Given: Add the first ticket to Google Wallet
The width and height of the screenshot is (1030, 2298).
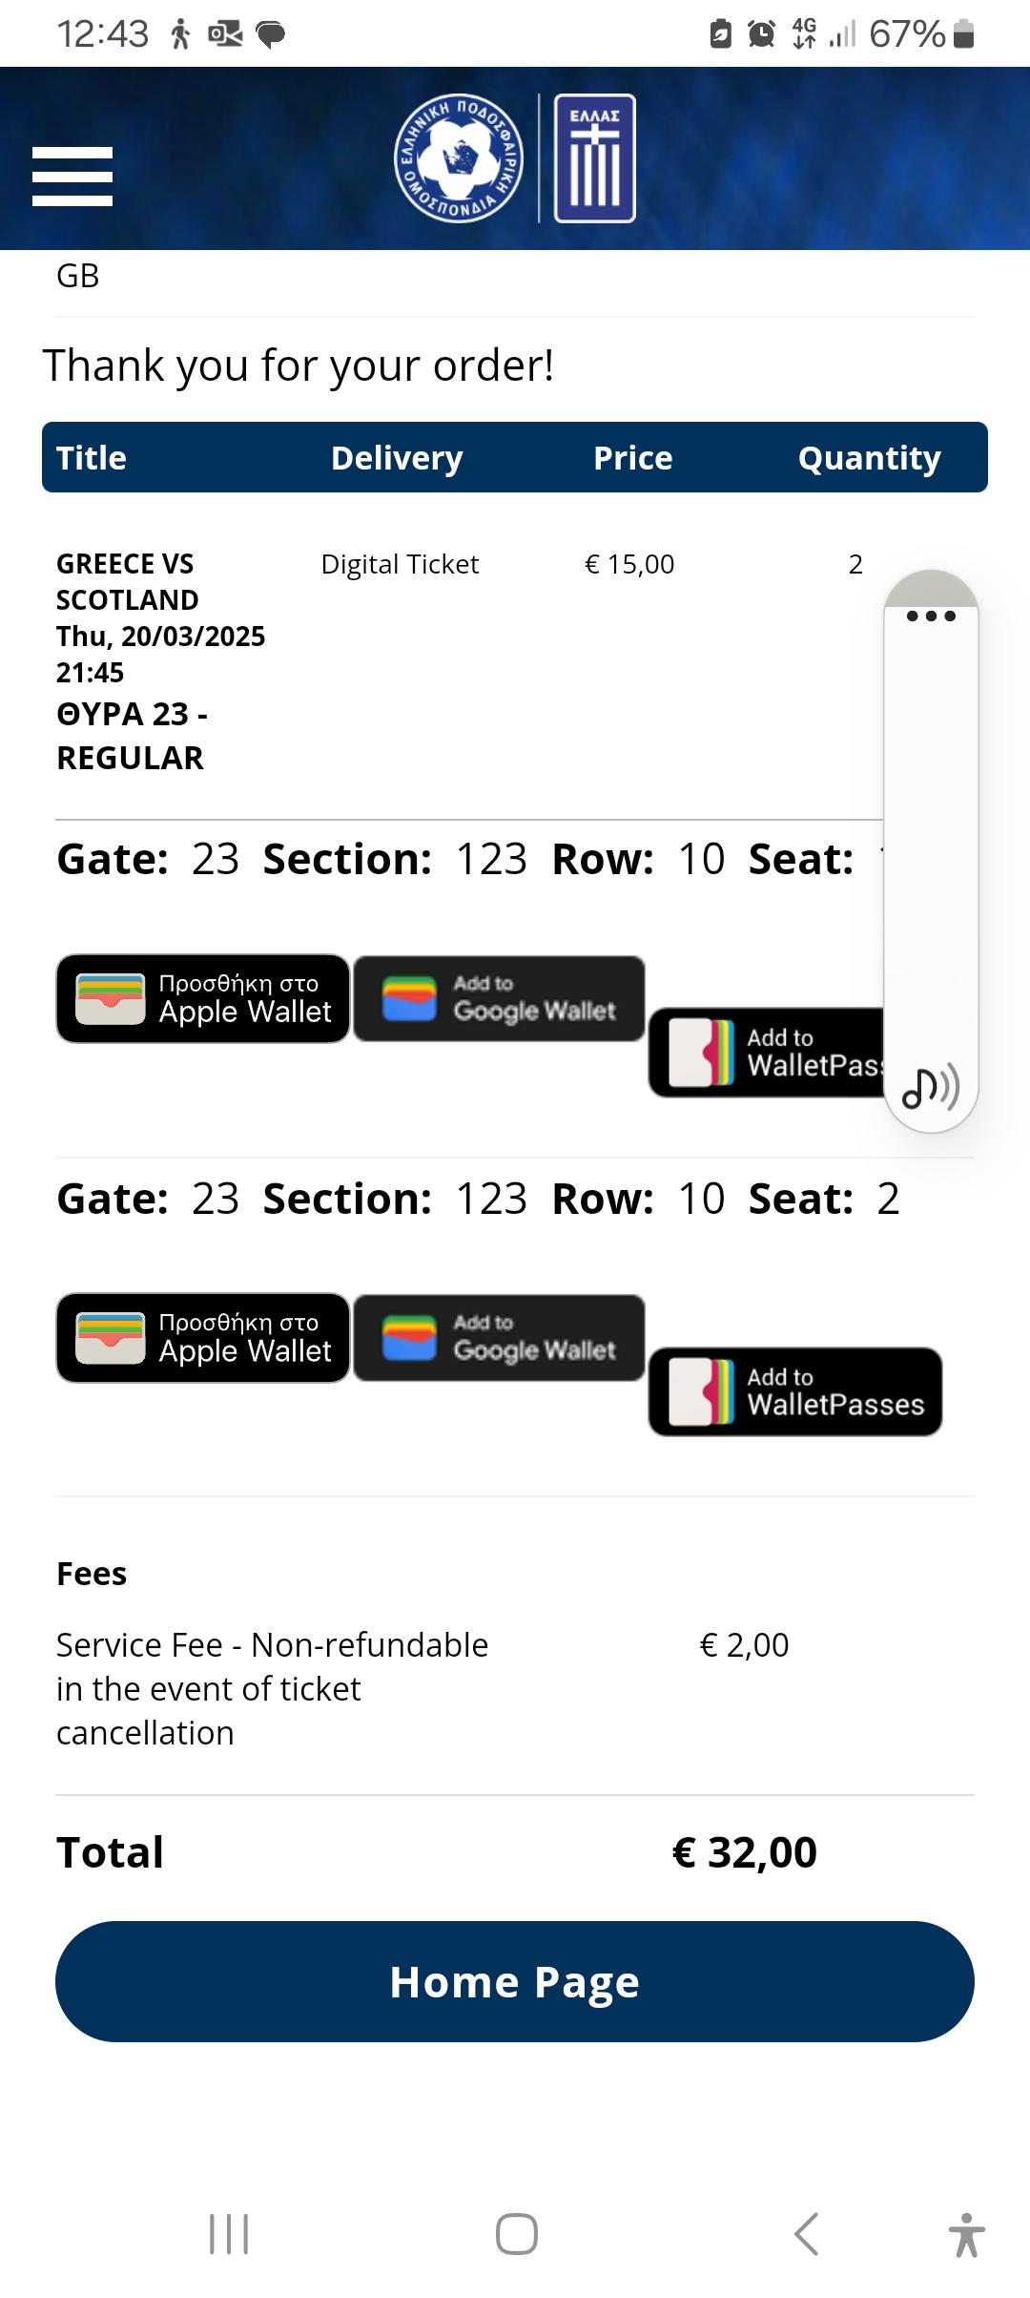Looking at the screenshot, I should tap(500, 998).
